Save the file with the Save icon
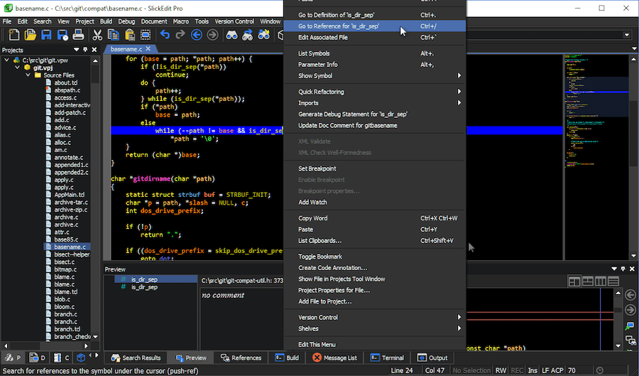The image size is (639, 376). (x=46, y=35)
